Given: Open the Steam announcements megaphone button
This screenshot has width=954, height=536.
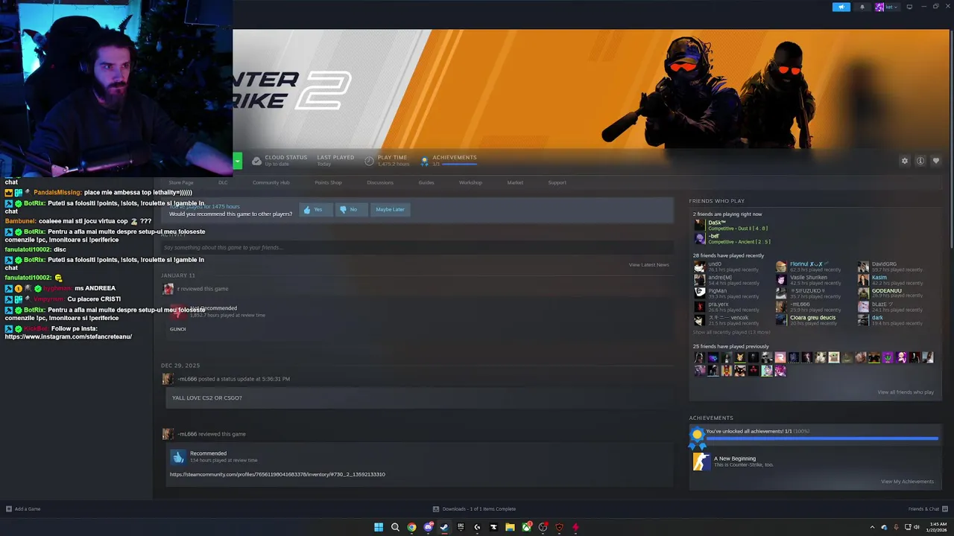Looking at the screenshot, I should click(x=841, y=7).
